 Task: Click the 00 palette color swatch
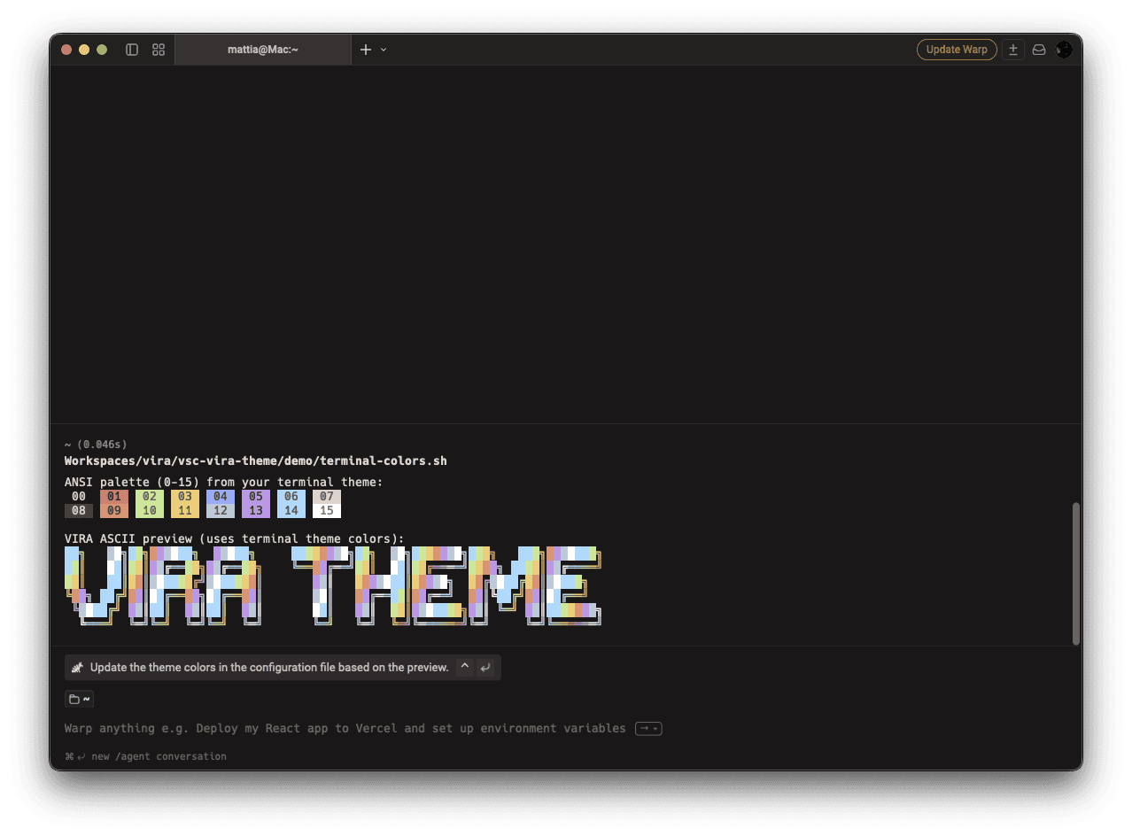coord(79,497)
